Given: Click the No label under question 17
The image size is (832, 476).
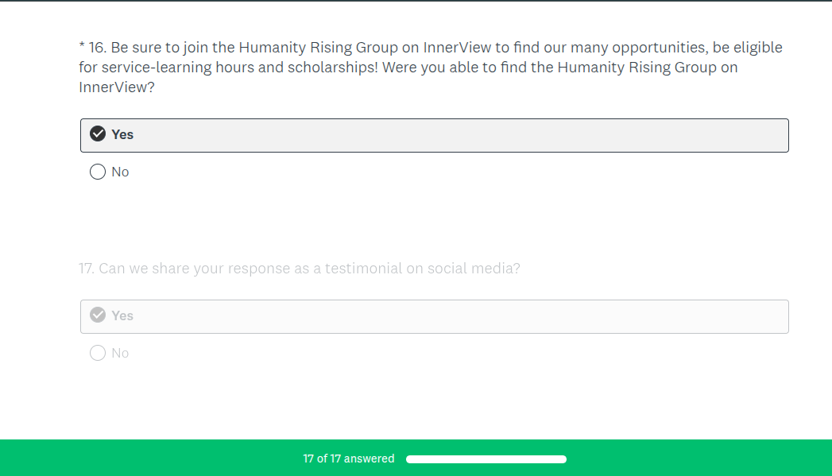Looking at the screenshot, I should tap(120, 353).
